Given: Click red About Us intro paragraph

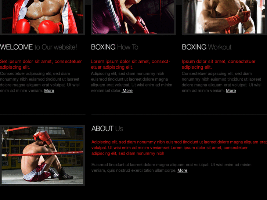Looking at the screenshot, I should pyautogui.click(x=179, y=148).
